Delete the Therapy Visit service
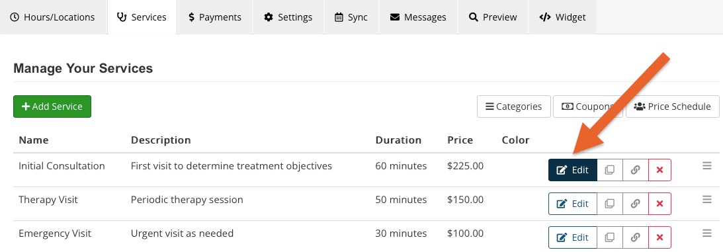 (x=660, y=204)
